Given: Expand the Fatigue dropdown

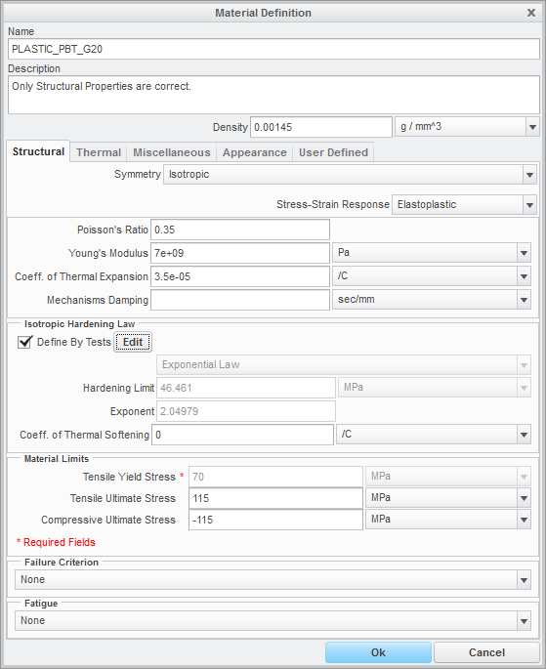Looking at the screenshot, I should click(273, 621).
